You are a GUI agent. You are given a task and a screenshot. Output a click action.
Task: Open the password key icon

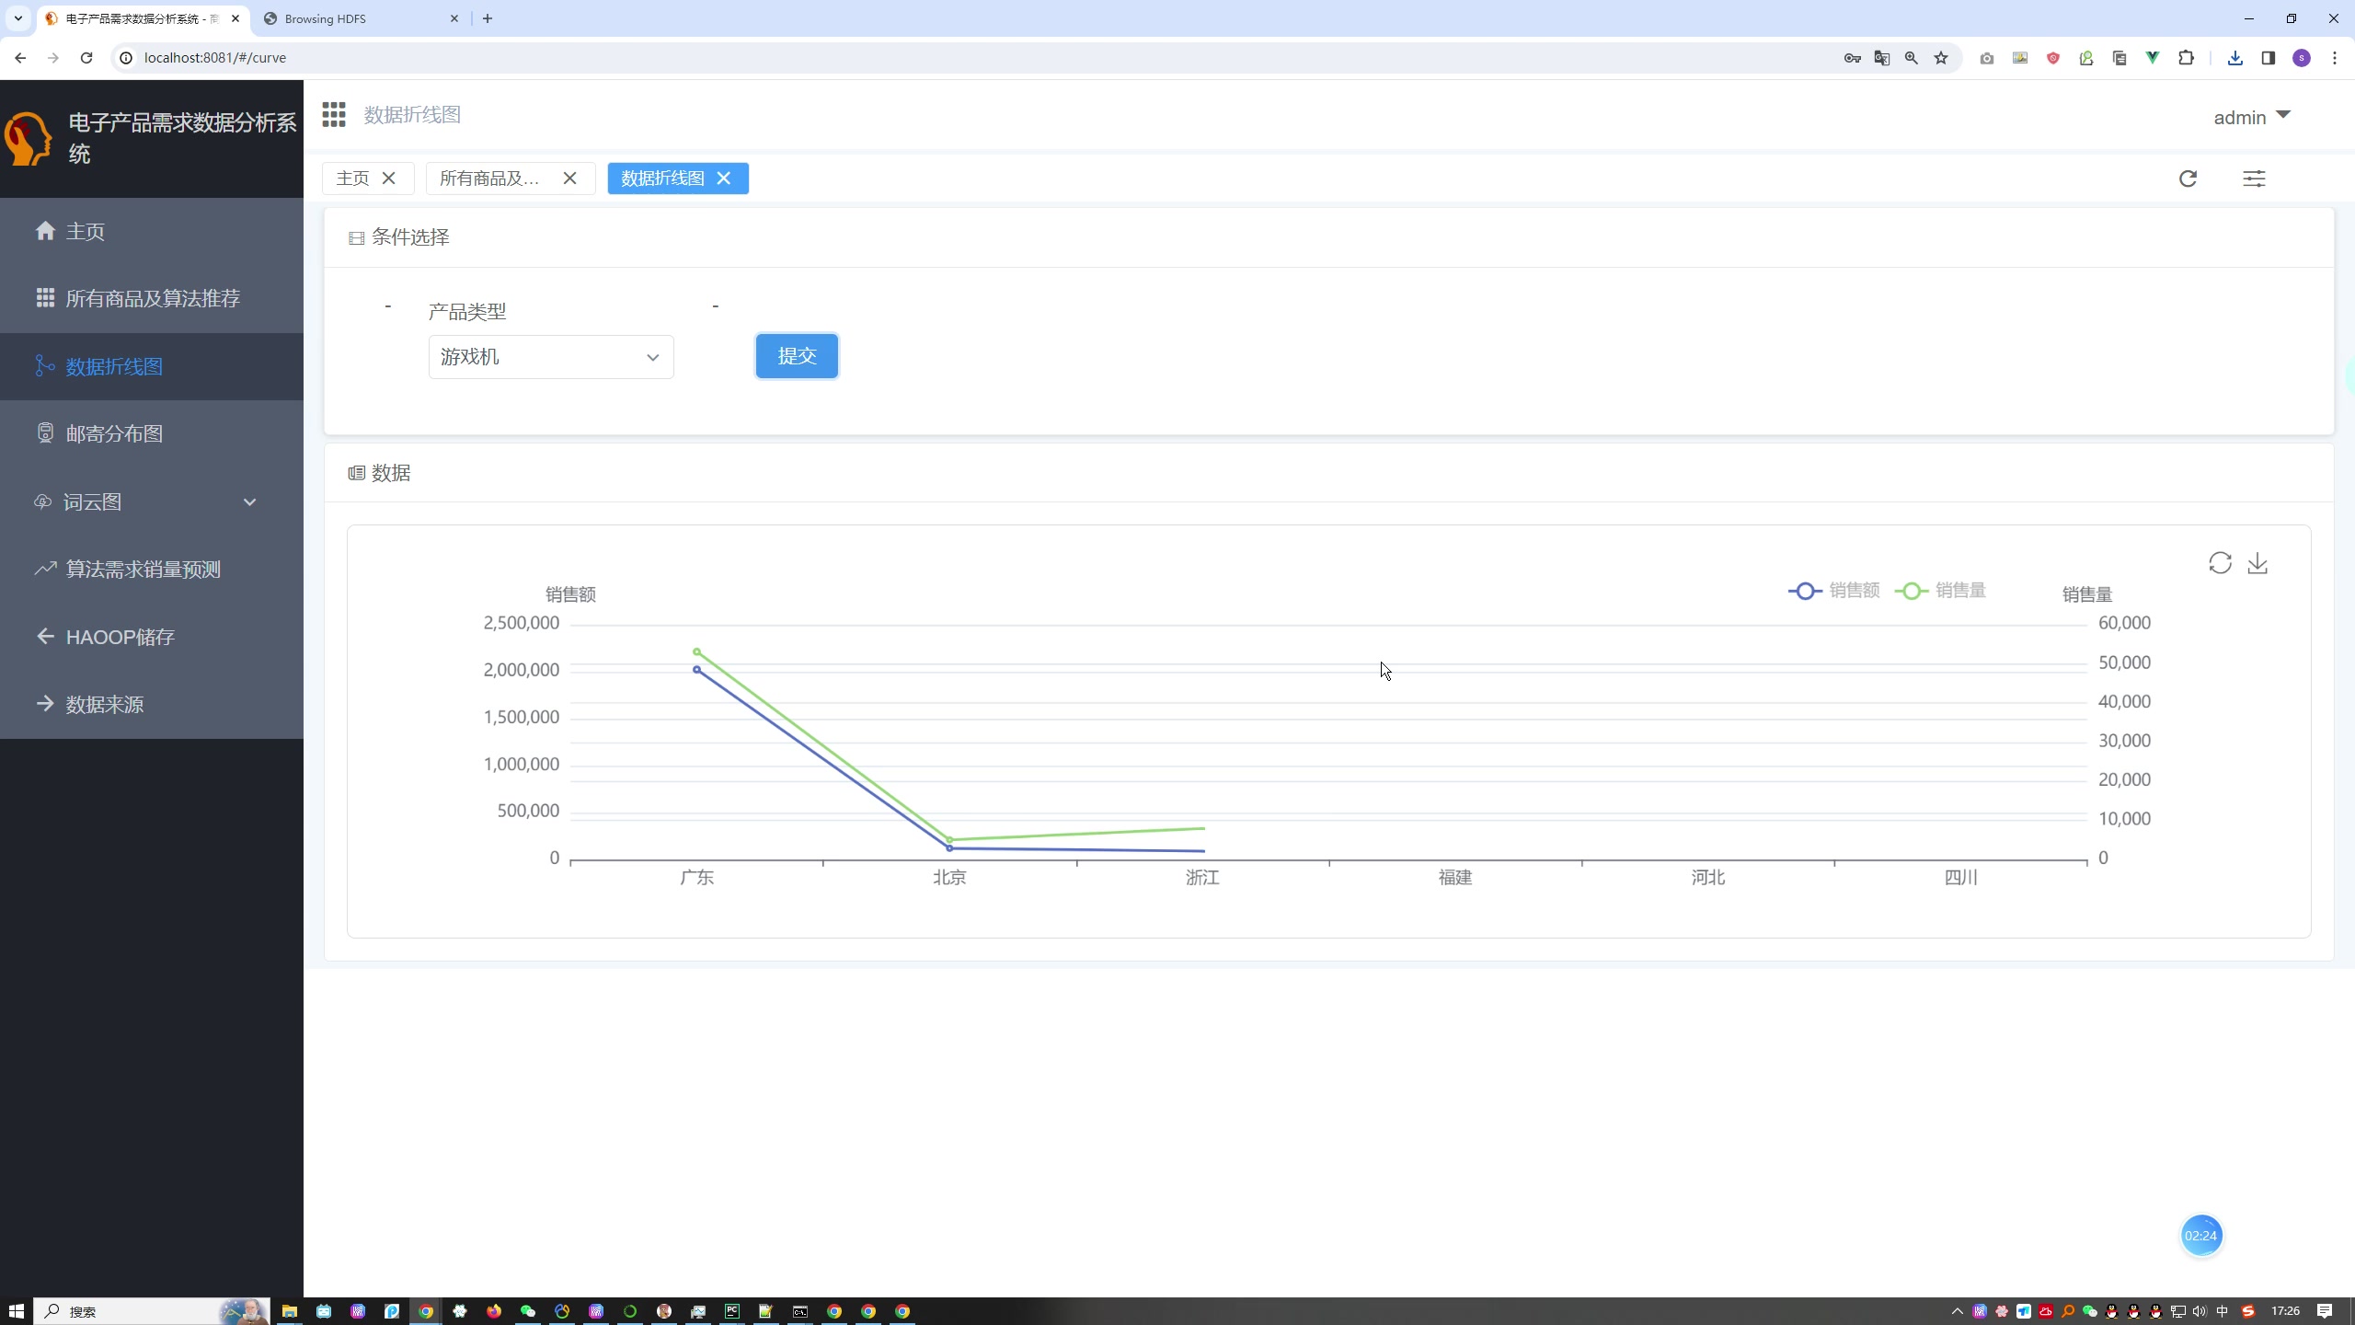pos(1853,58)
